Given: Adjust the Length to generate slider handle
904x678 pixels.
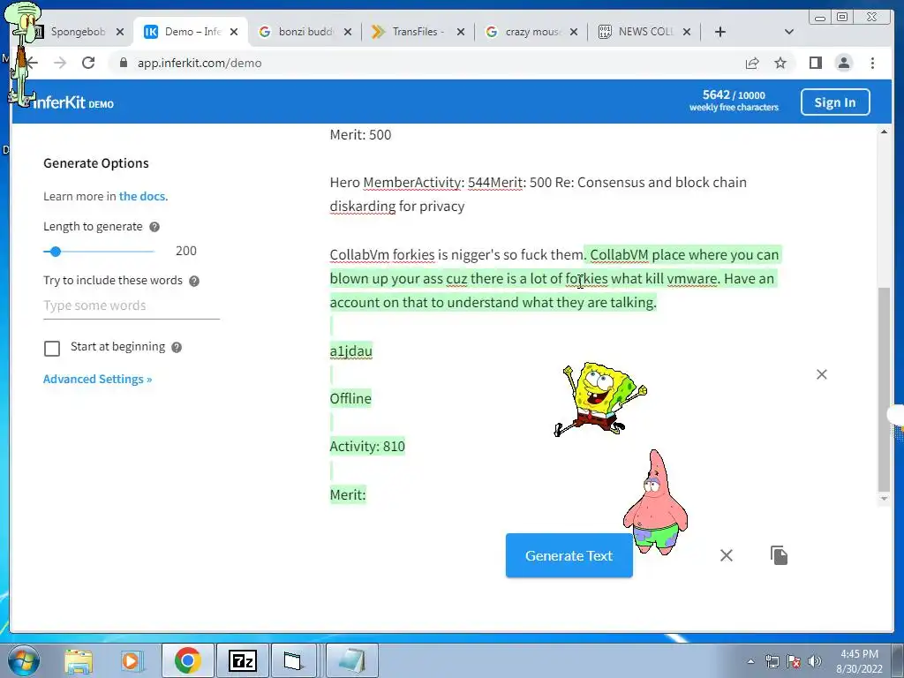Looking at the screenshot, I should tap(56, 252).
